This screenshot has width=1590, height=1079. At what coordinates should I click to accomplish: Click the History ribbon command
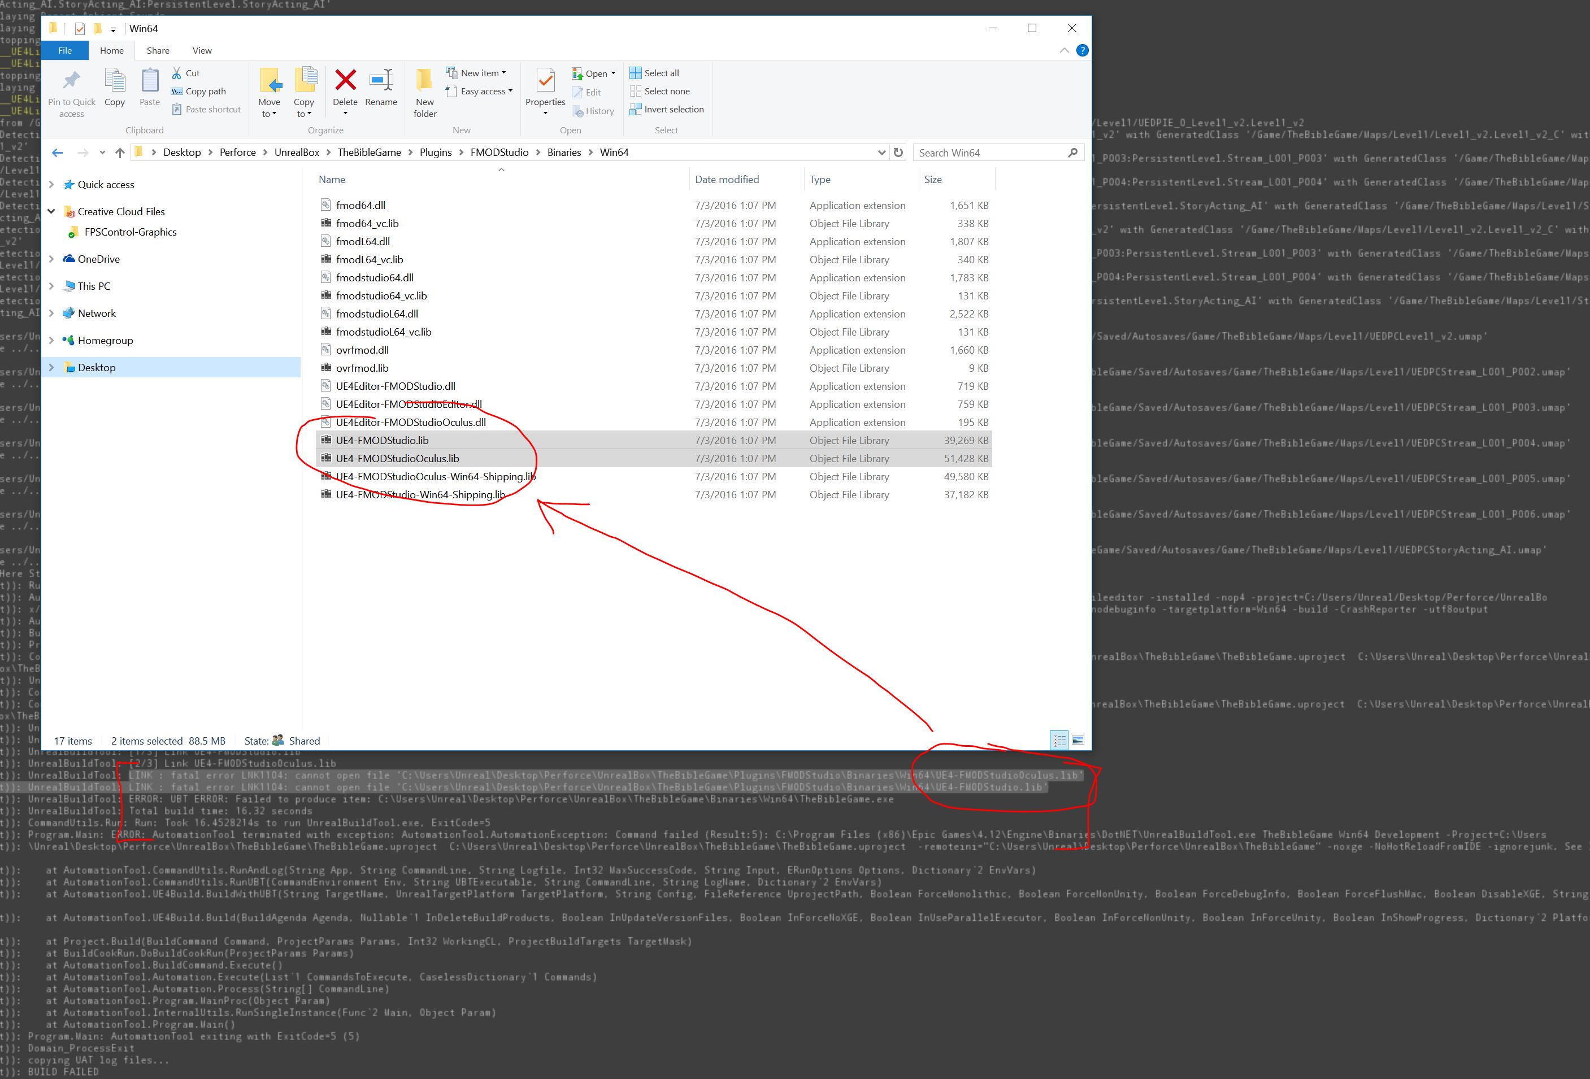[593, 111]
